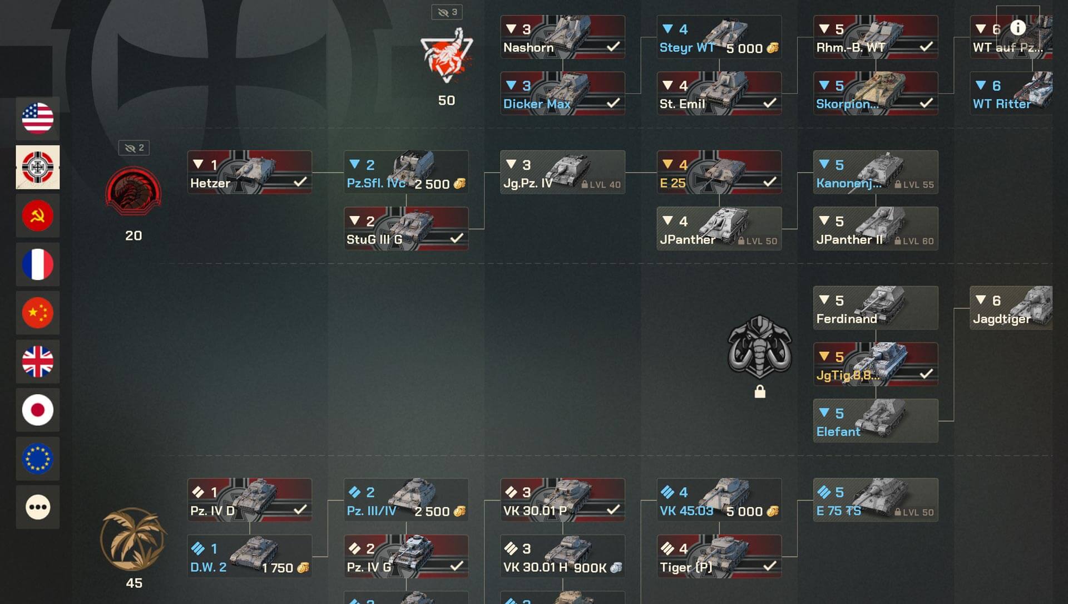The image size is (1068, 604).
Task: Pick the China nation flag
Action: (x=38, y=313)
